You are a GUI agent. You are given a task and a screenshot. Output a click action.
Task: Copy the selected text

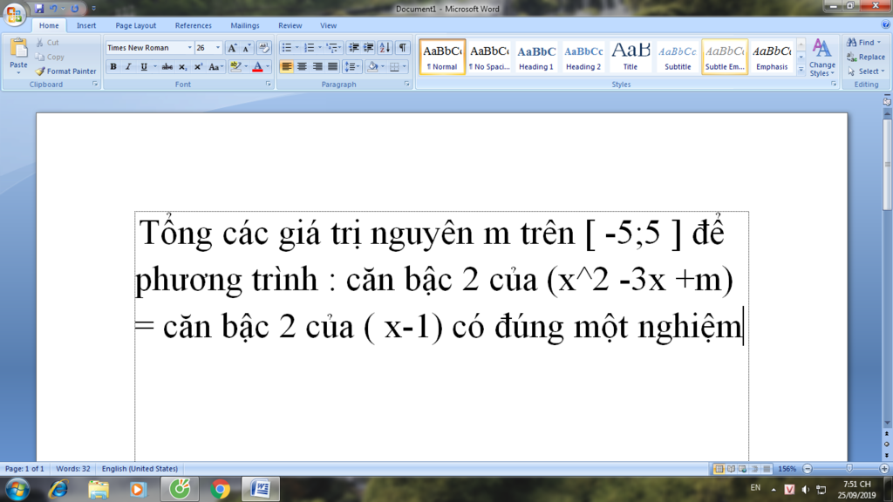point(50,57)
